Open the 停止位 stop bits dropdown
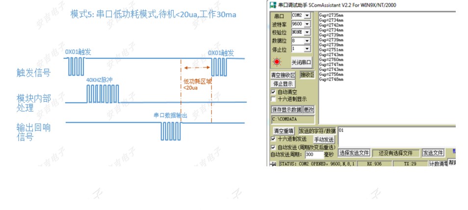The height and width of the screenshot is (210, 468). (307, 49)
